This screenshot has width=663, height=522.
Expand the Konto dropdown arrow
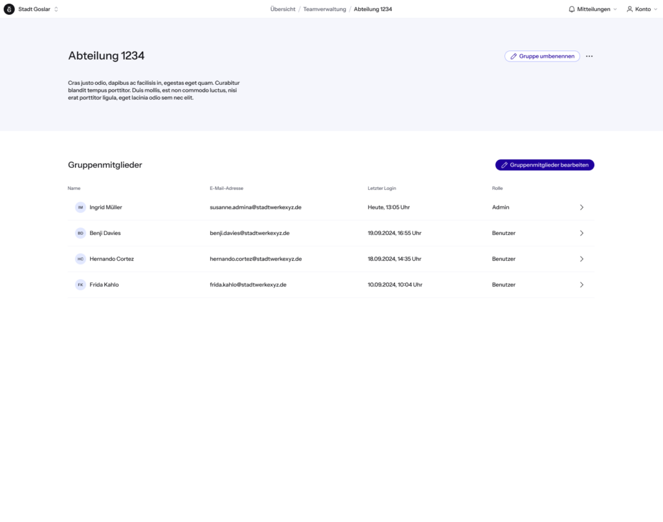coord(655,9)
